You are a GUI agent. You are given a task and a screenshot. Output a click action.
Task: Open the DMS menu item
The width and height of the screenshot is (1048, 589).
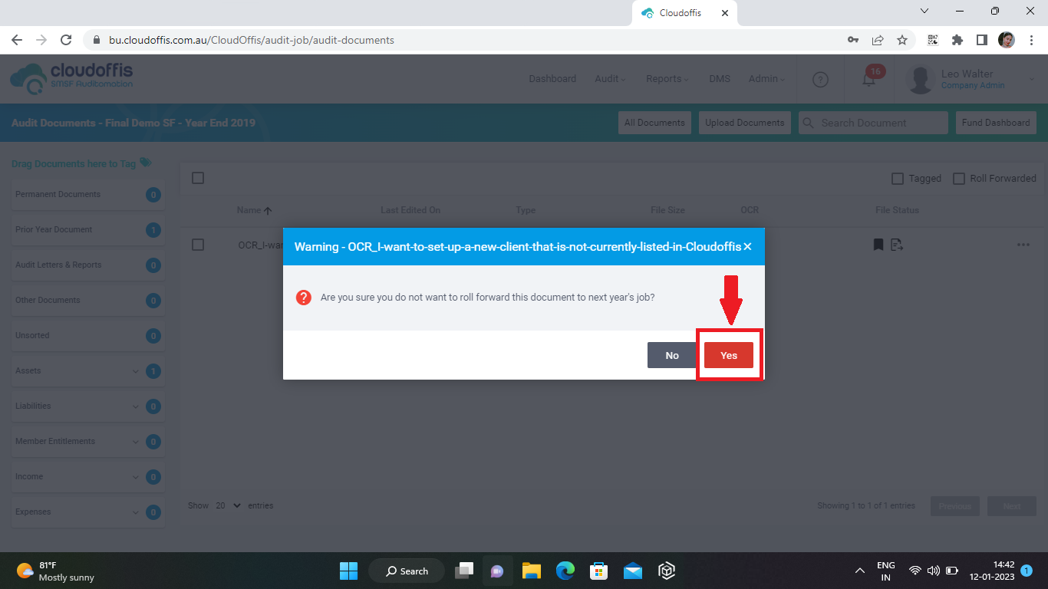point(719,79)
